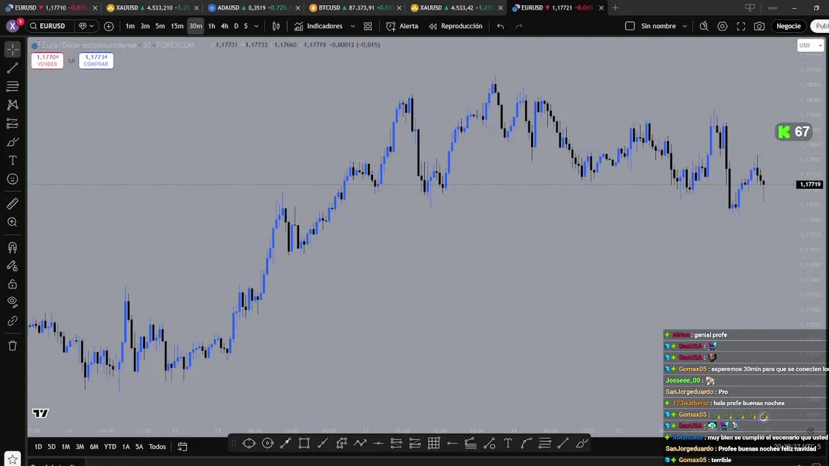Viewport: 829px width, 466px height.
Task: Open the emoji and icons tool
Action: pyautogui.click(x=12, y=179)
